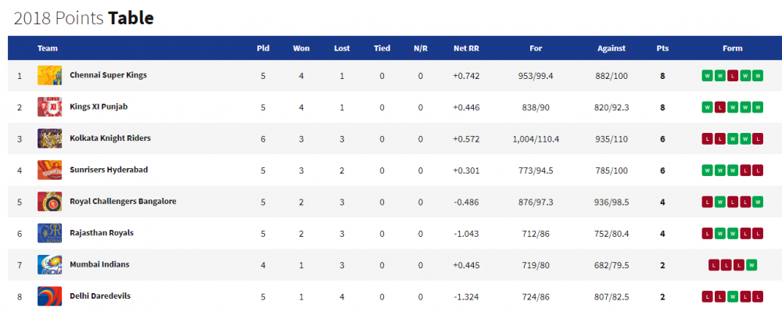Click the For column header
782x312 pixels.
(x=536, y=48)
